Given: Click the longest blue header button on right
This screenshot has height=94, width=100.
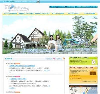Looking at the screenshot, I should [86, 7].
